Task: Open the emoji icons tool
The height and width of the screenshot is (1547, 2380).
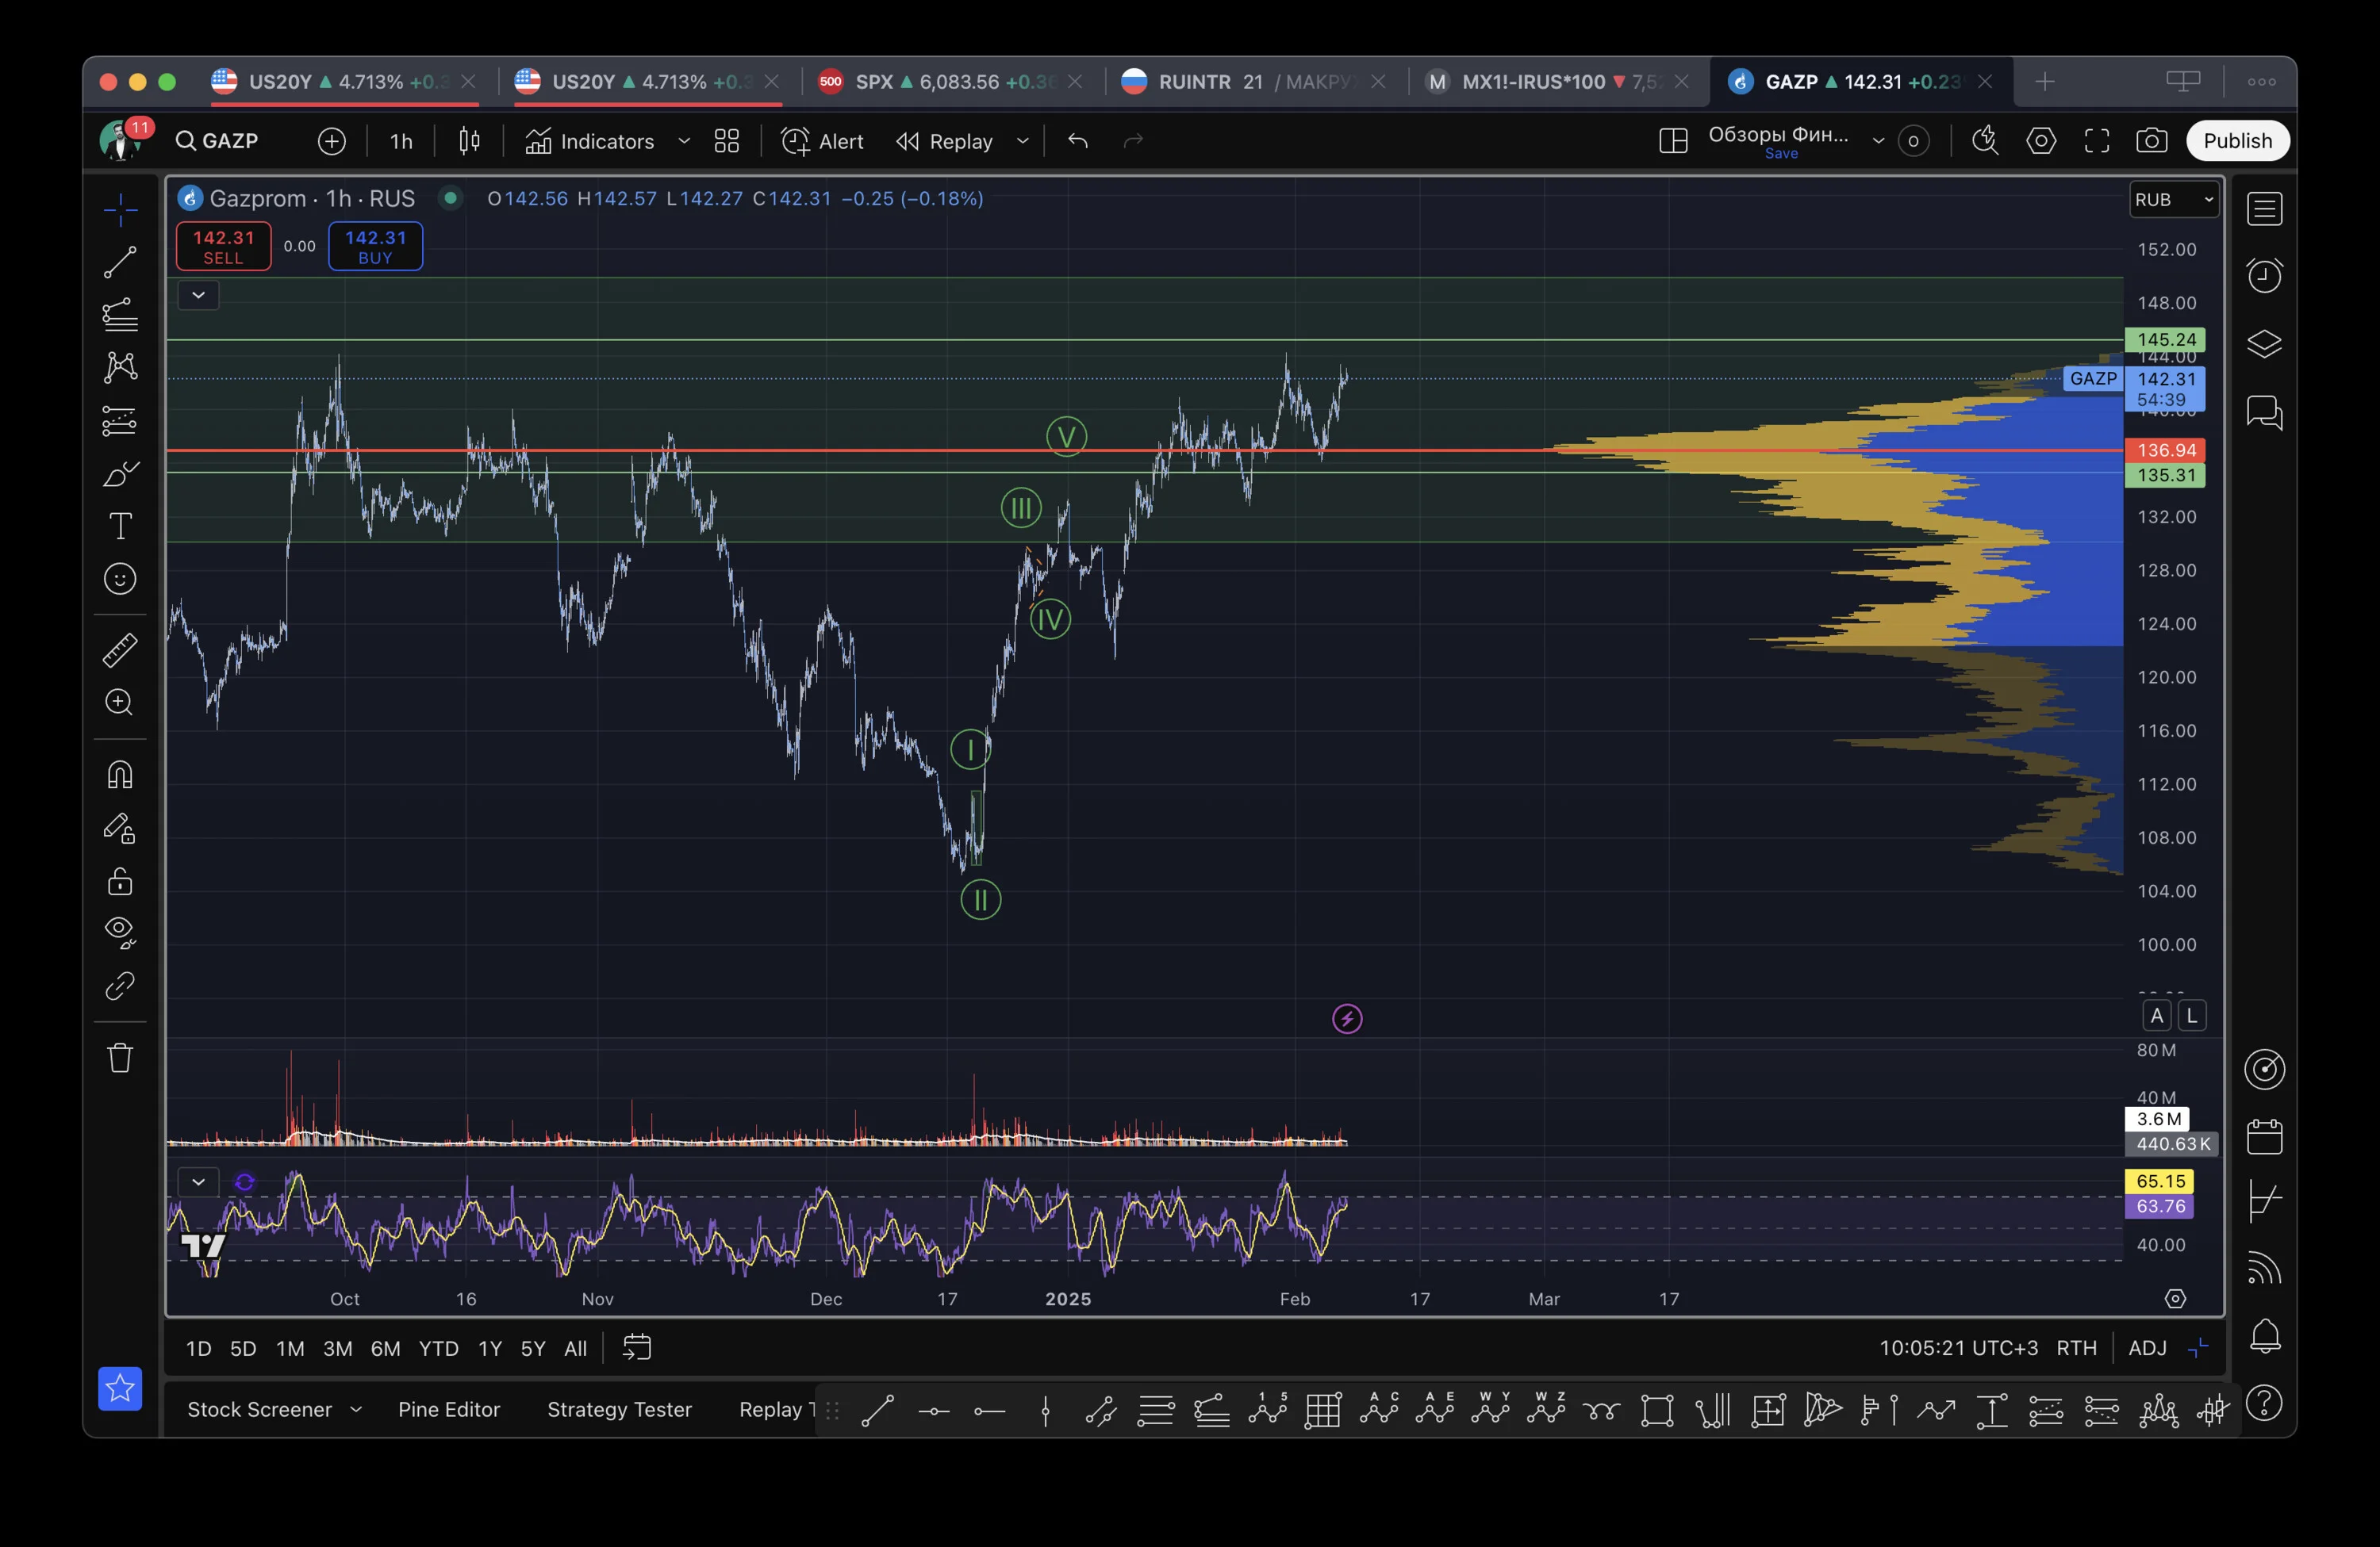Action: coord(120,580)
